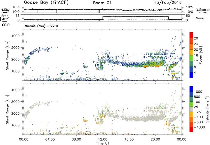
Task: Click "8" on the power colorbar
Action: pos(195,67)
